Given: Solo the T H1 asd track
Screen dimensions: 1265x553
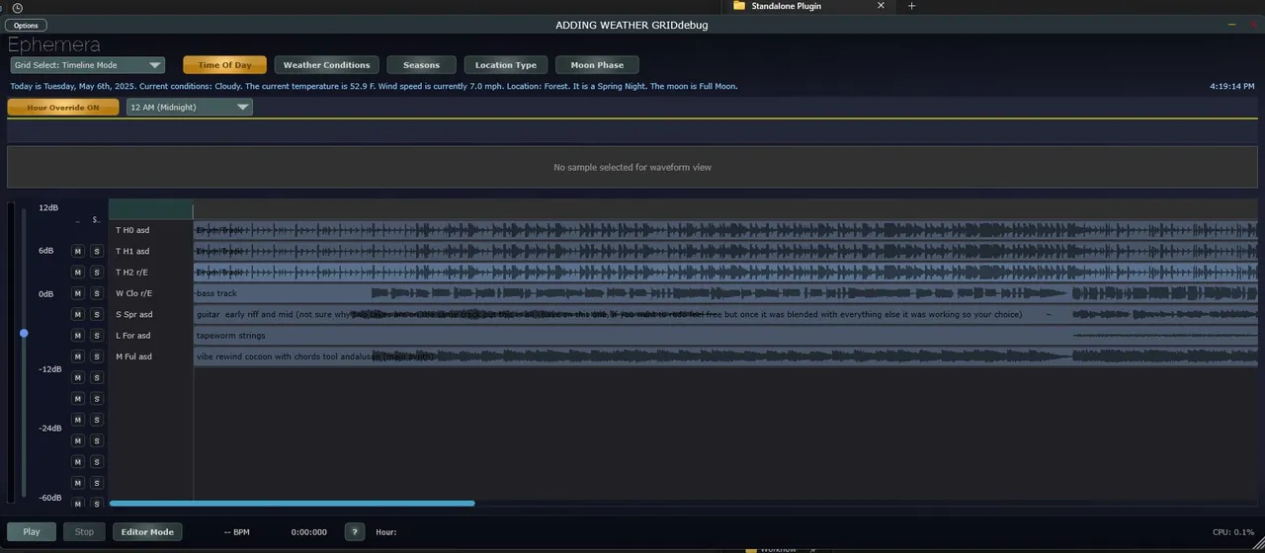Looking at the screenshot, I should coord(97,252).
